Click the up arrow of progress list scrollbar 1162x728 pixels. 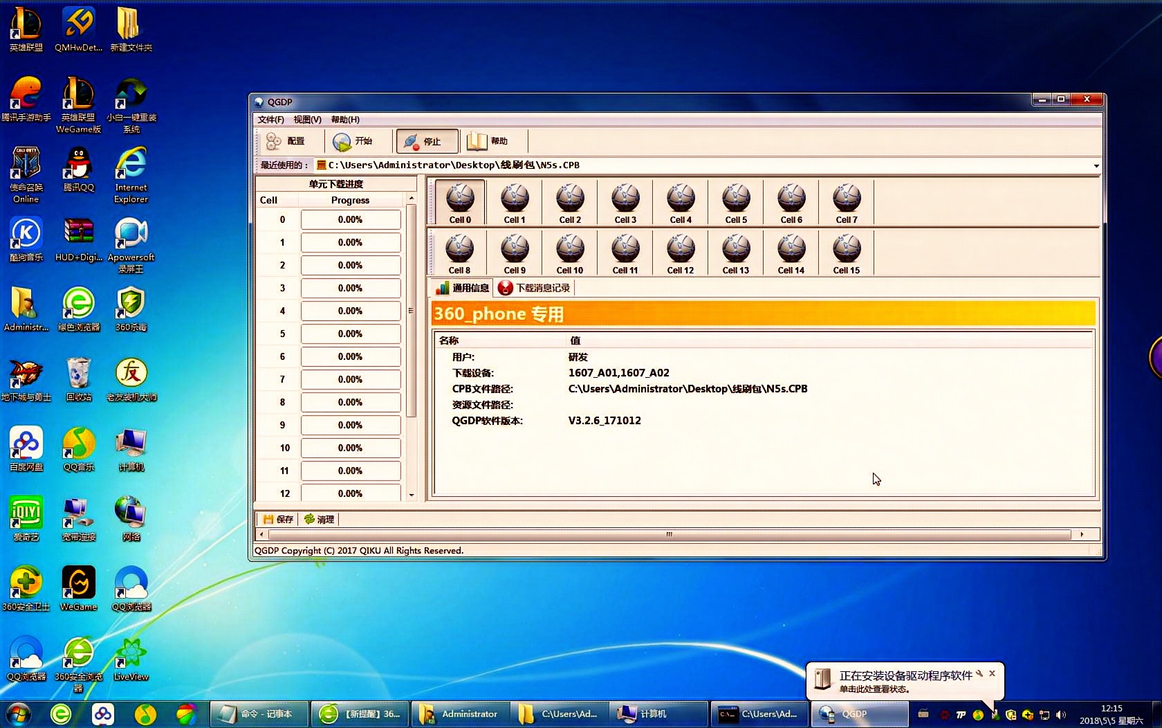coord(412,199)
